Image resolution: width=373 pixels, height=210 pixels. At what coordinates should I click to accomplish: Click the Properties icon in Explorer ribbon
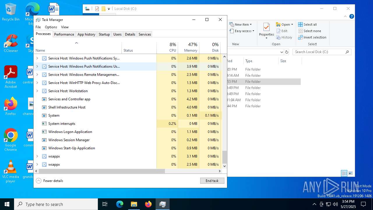coord(266,27)
